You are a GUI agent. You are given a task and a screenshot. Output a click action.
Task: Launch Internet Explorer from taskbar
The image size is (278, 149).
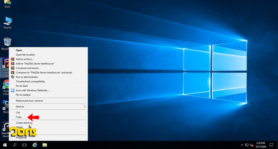point(35,145)
